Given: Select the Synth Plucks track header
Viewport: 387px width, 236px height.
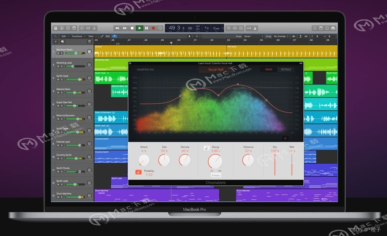Looking at the screenshot, I should tap(72, 170).
